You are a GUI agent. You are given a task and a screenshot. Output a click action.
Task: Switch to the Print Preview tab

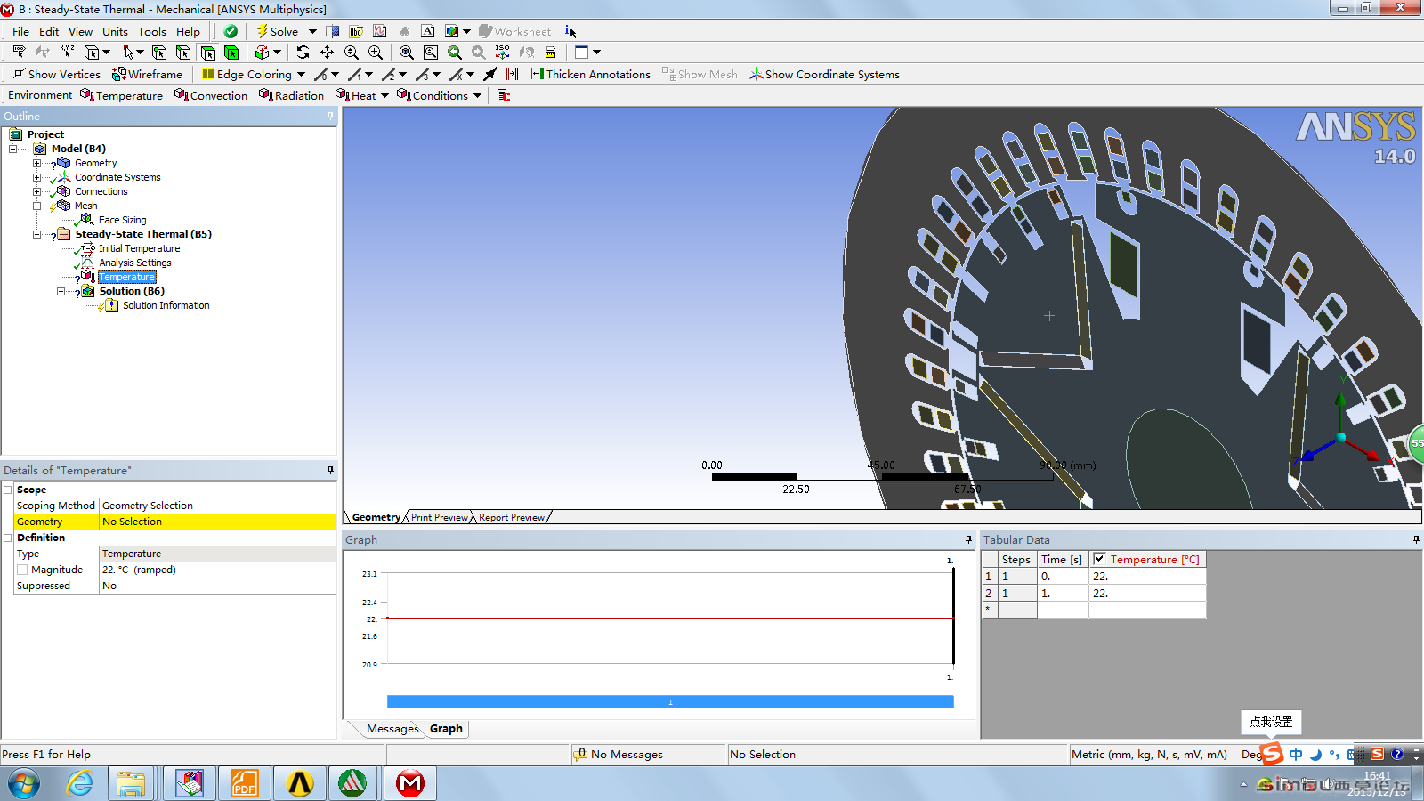pos(440,517)
